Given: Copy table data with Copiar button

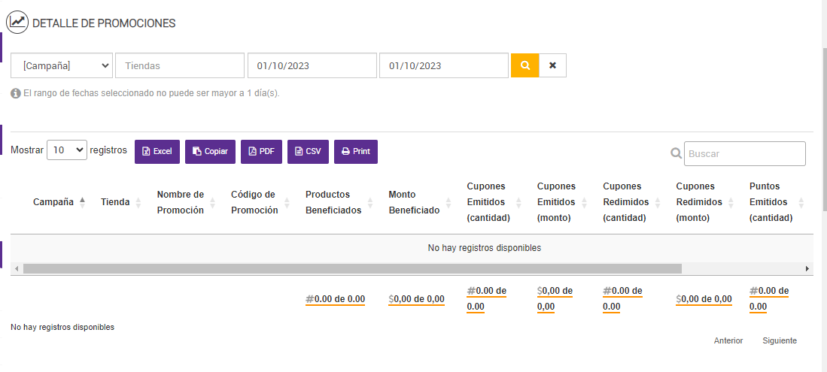Looking at the screenshot, I should point(211,151).
